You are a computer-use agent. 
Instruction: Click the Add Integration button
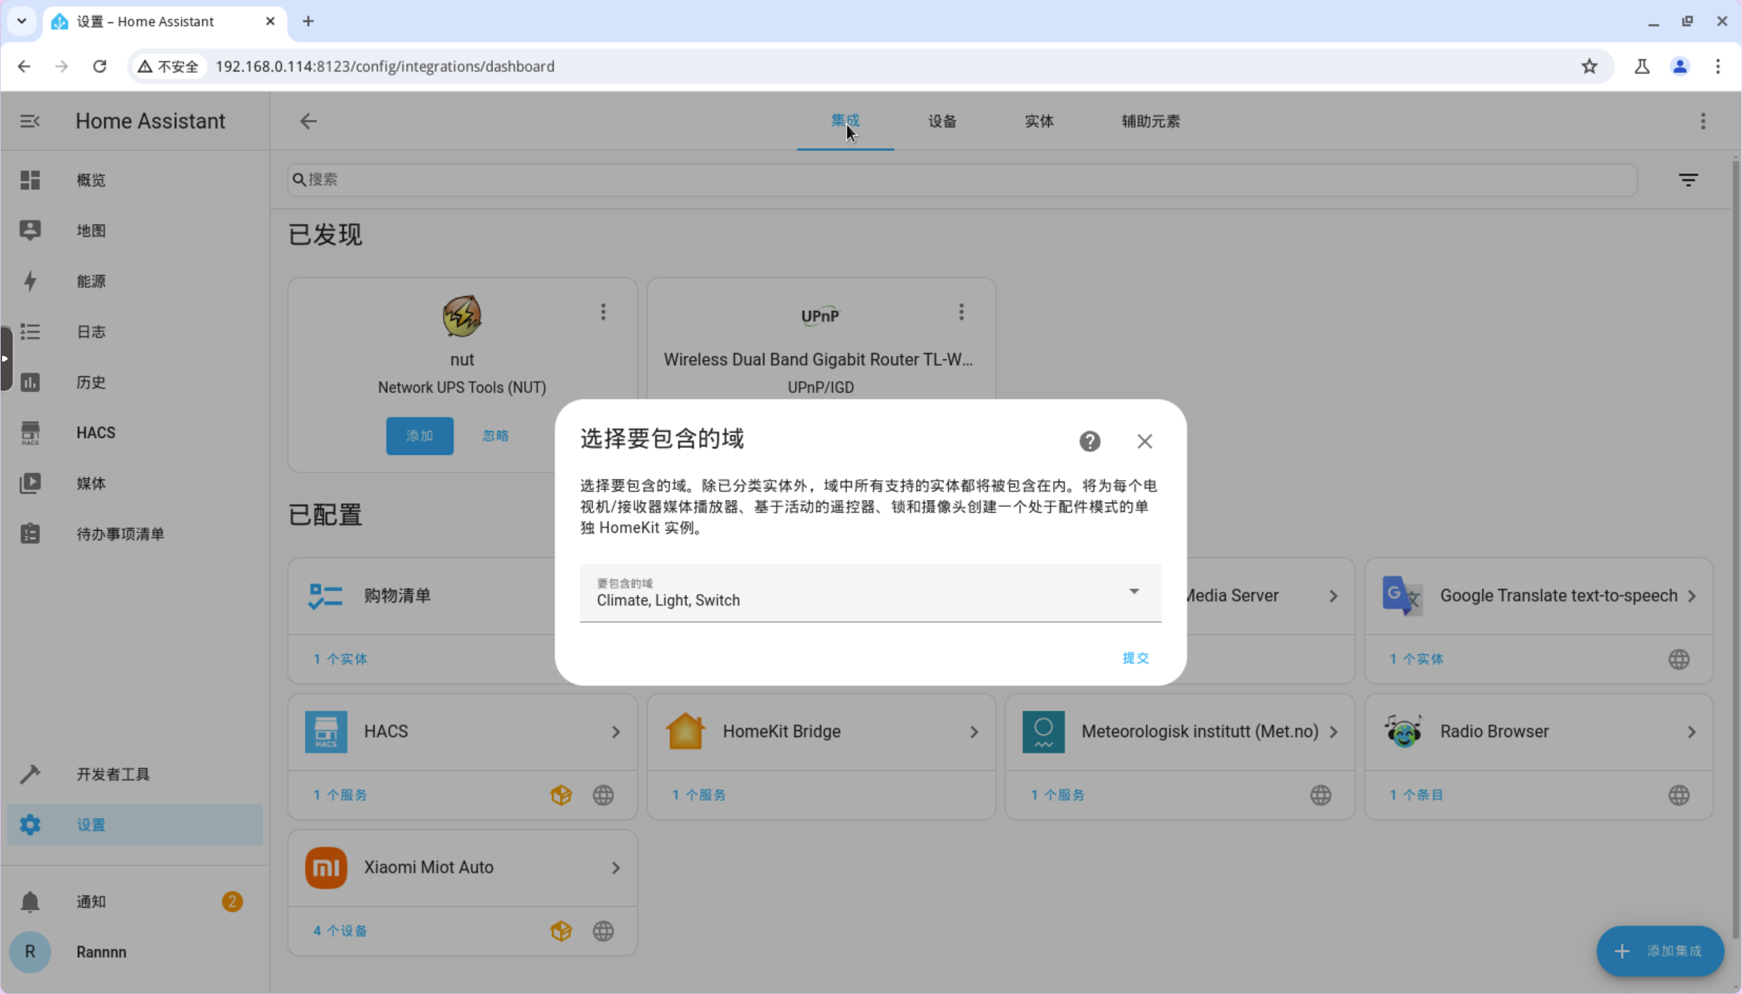tap(1660, 951)
